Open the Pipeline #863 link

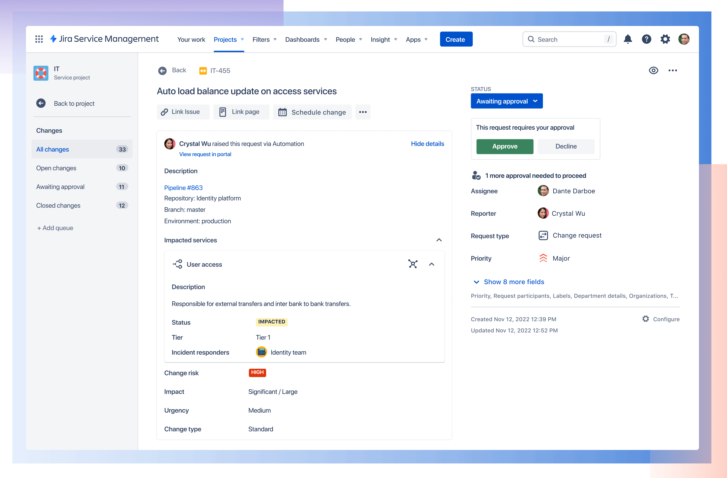tap(183, 187)
